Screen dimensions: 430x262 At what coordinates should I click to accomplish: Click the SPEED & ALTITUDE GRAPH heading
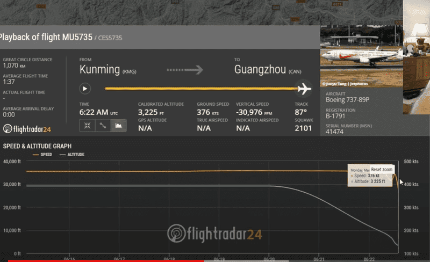click(x=37, y=147)
